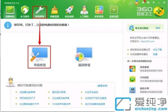Open CF杀枪声和脚步声 problem link

click(x=61, y=104)
